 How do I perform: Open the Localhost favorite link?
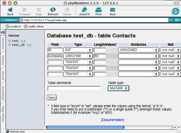[13, 27]
